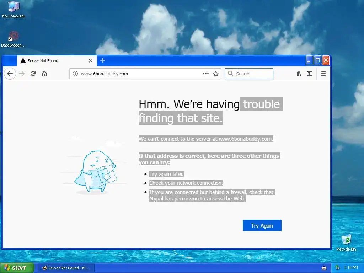
Task: Reload the current page
Action: 33,74
